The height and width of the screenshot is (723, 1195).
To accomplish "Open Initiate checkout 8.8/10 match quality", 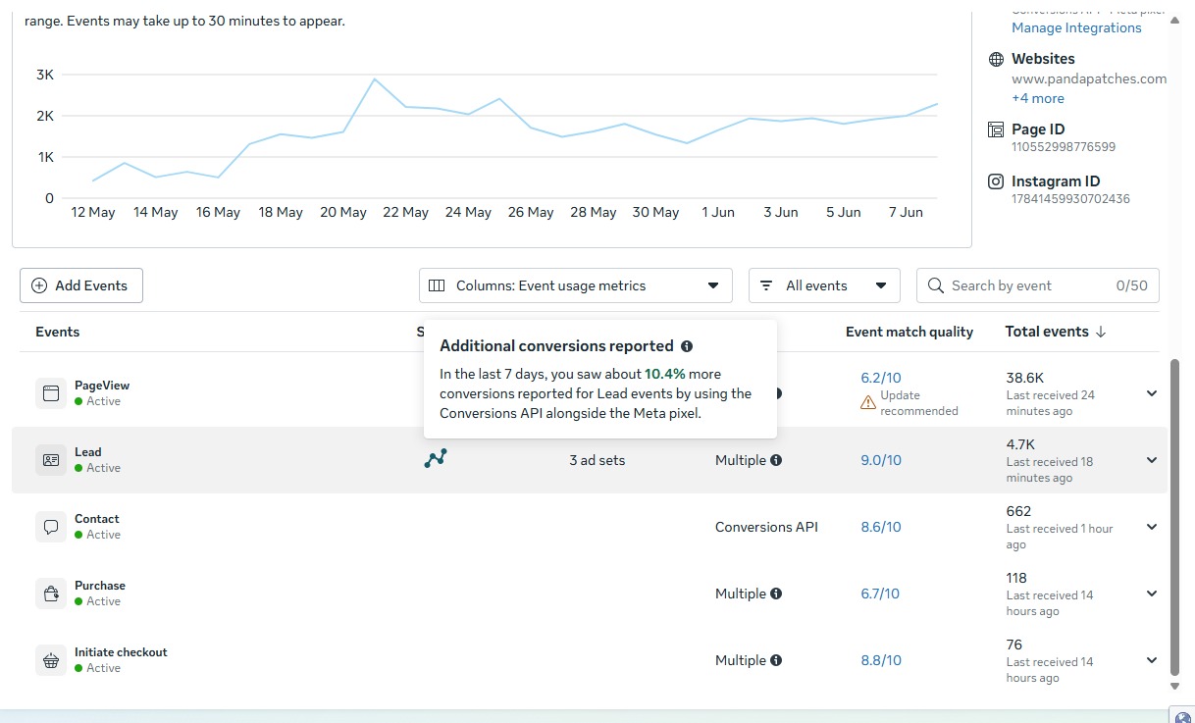I will pyautogui.click(x=881, y=660).
